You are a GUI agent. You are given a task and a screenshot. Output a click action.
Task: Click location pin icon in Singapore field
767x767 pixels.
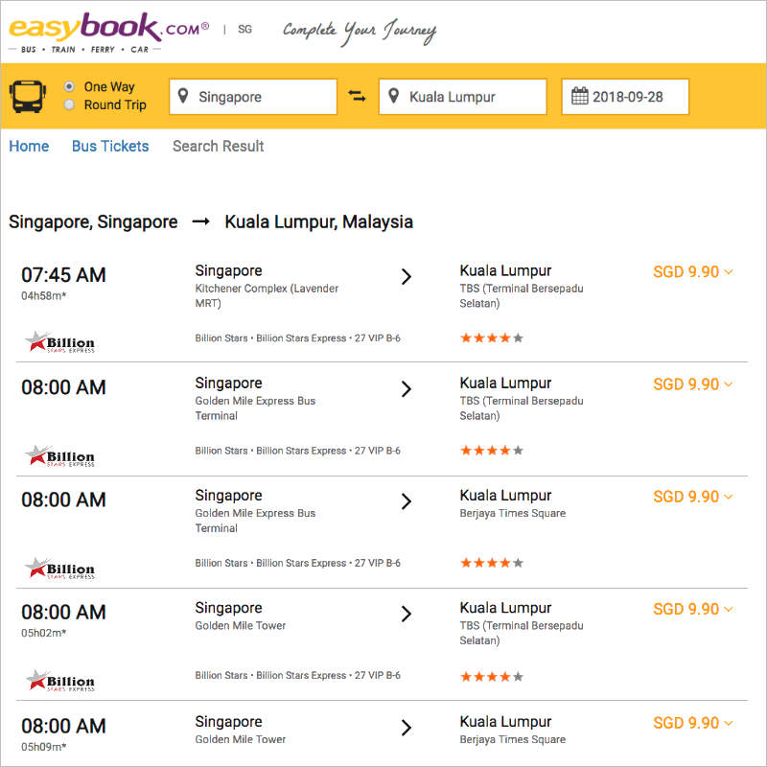[183, 96]
